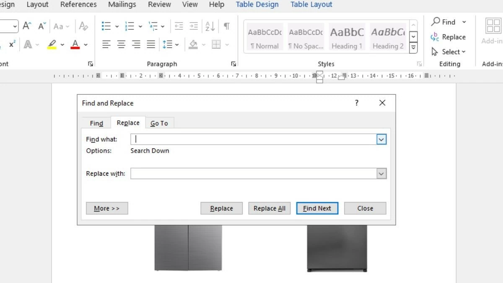The width and height of the screenshot is (503, 283).
Task: Switch to the Go To tab
Action: click(159, 123)
